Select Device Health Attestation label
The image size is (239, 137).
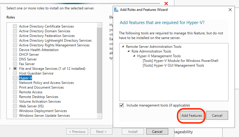39,50
